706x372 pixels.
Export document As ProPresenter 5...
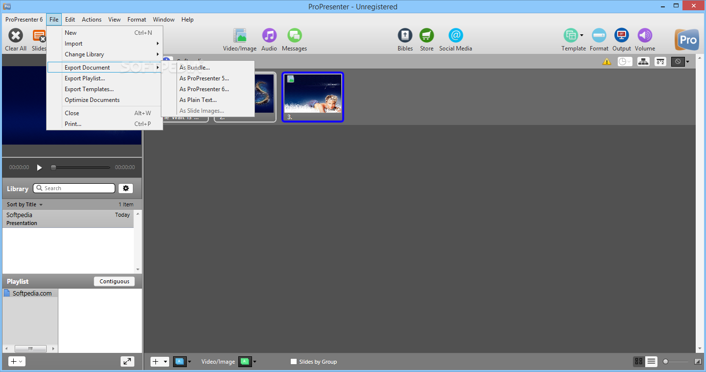[x=208, y=78]
